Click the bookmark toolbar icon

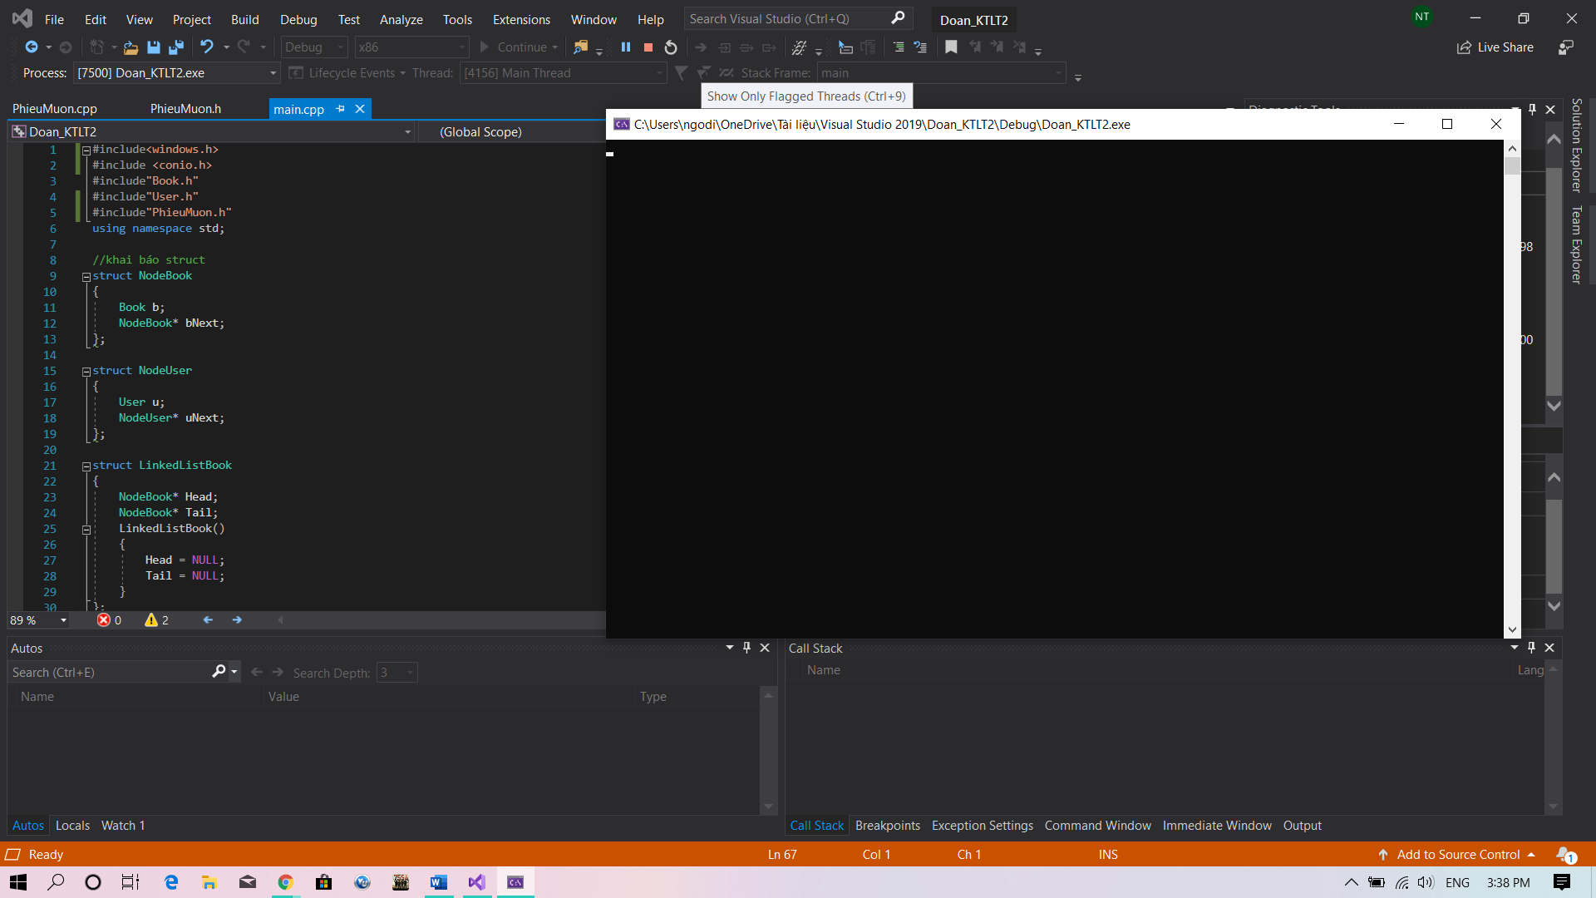(951, 47)
